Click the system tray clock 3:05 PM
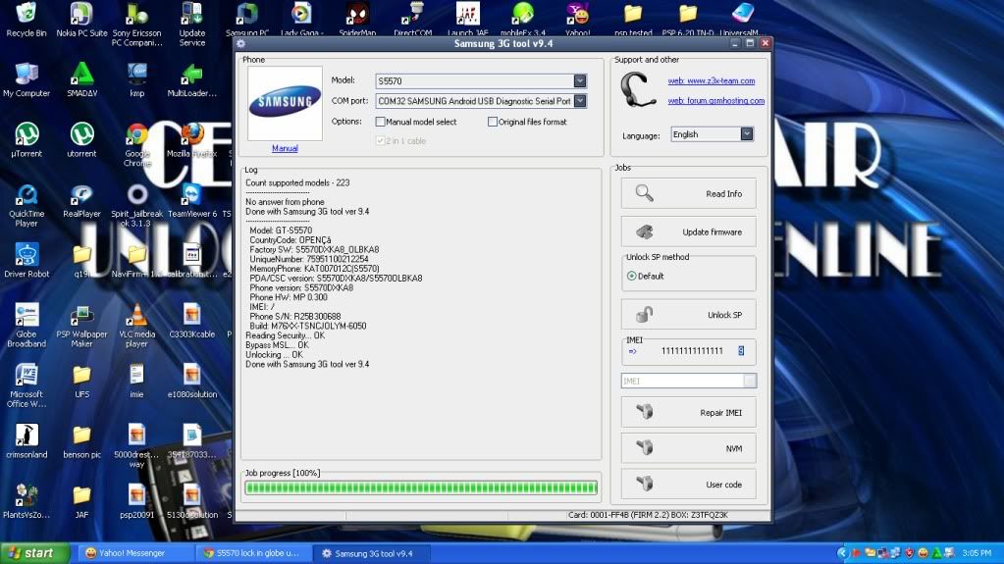 click(977, 553)
